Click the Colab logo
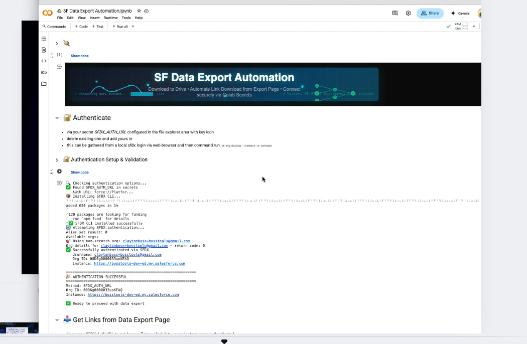The image size is (527, 344). (x=47, y=13)
